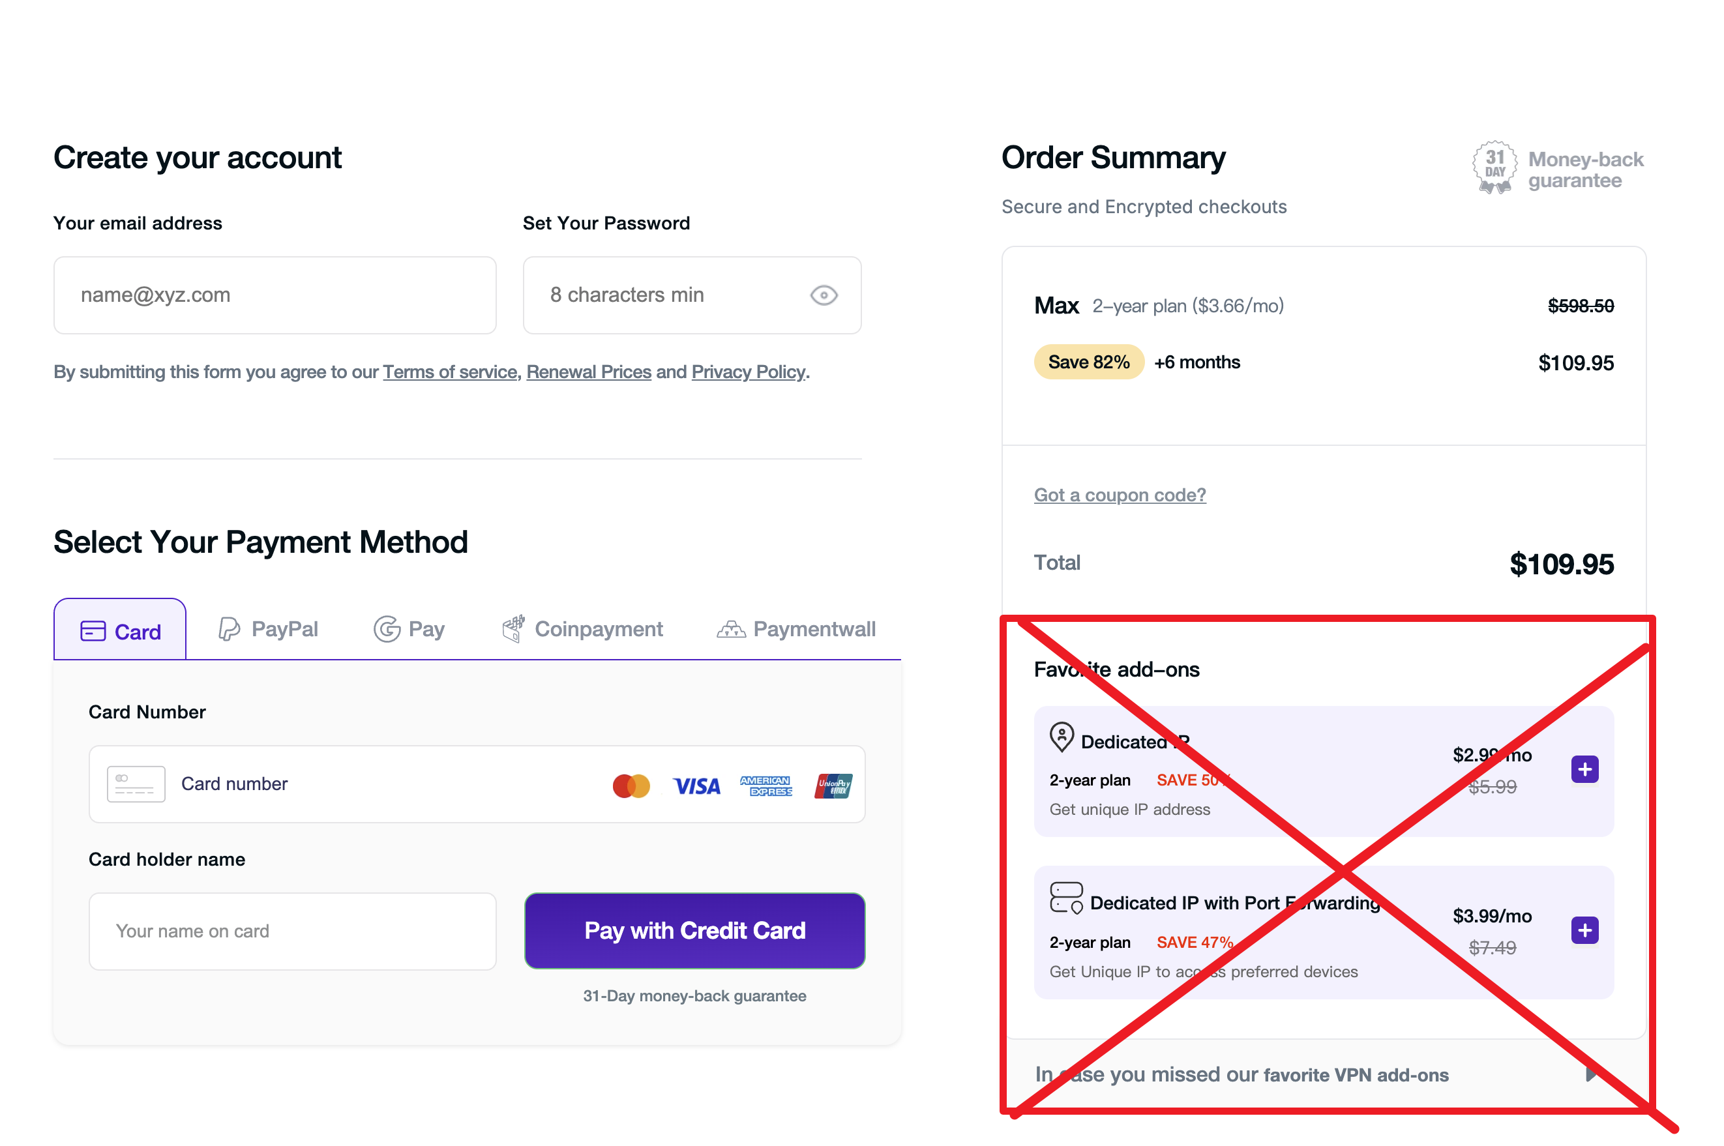This screenshot has width=1724, height=1146.
Task: Open the Got a coupon code link
Action: [1120, 495]
